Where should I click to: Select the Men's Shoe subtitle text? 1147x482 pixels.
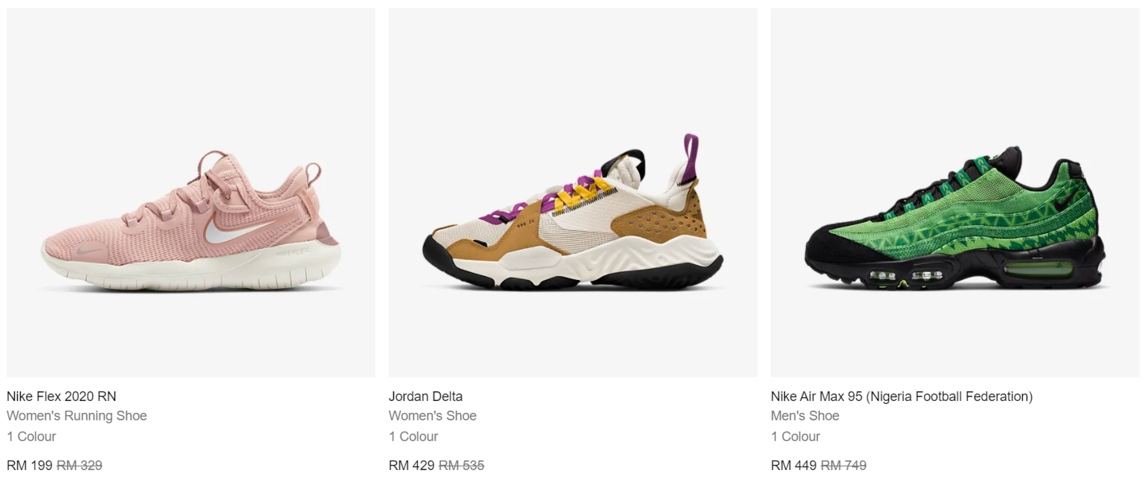click(x=805, y=416)
